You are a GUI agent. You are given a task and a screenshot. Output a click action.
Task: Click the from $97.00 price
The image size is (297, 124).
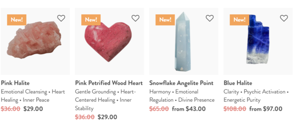coord(266,109)
